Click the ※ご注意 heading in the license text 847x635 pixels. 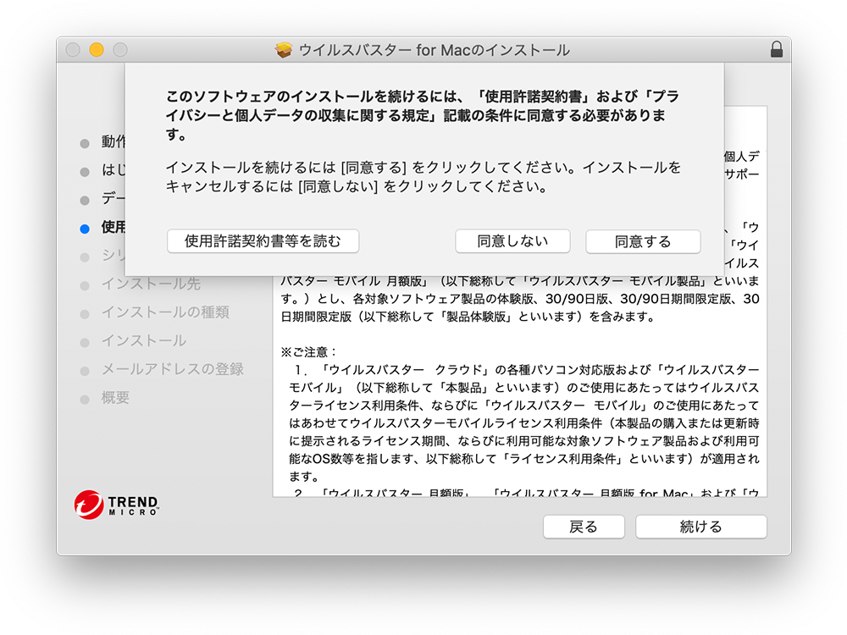point(309,351)
